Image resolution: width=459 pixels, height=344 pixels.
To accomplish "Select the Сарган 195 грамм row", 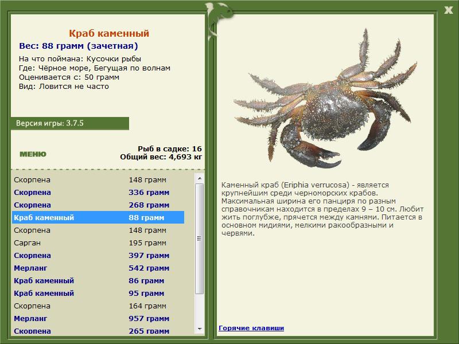I will tap(98, 243).
